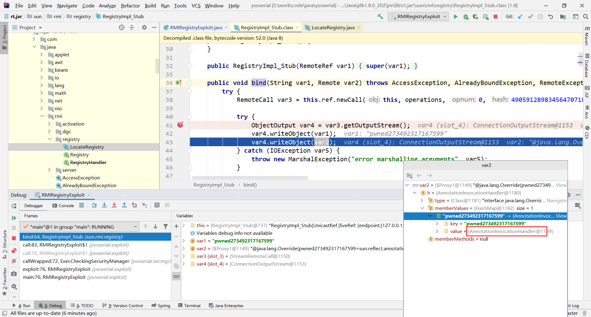
Task: Click the Navigate link beside type
Action: point(556,200)
